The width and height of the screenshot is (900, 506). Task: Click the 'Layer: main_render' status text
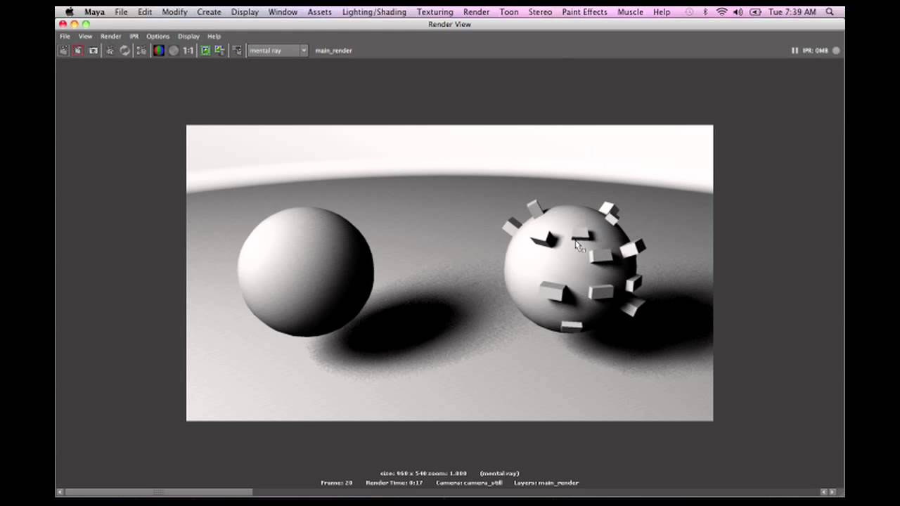coord(546,483)
